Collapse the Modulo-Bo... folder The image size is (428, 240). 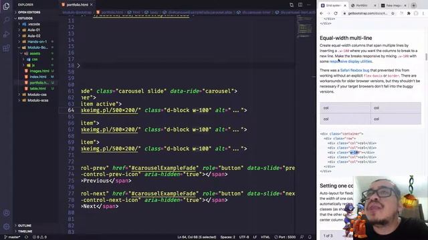(x=37, y=47)
